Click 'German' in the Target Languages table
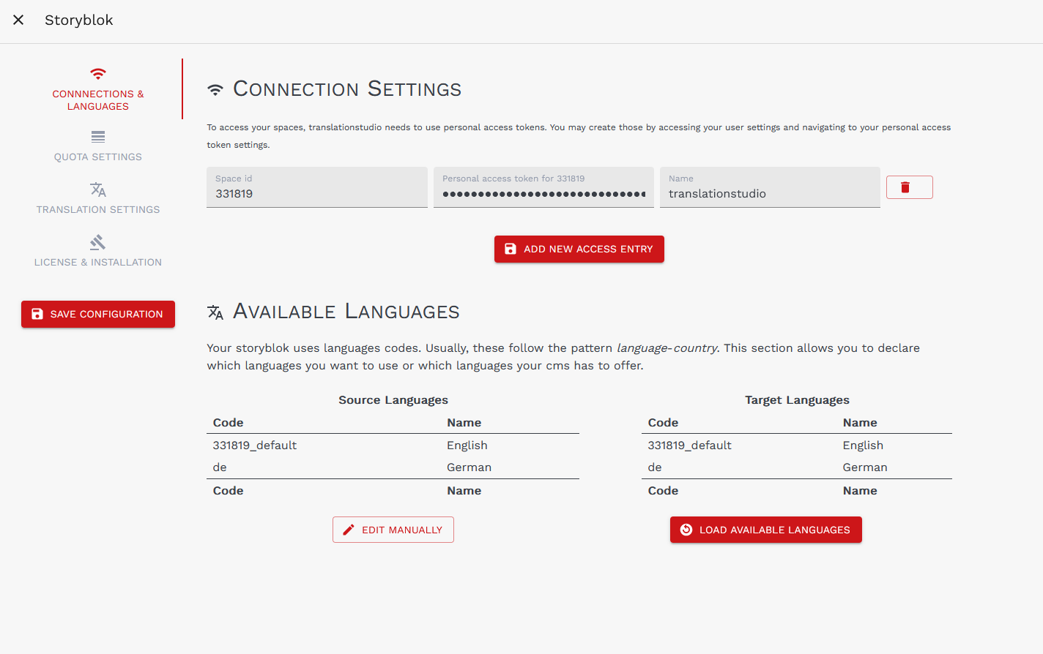The width and height of the screenshot is (1043, 654). [x=865, y=467]
